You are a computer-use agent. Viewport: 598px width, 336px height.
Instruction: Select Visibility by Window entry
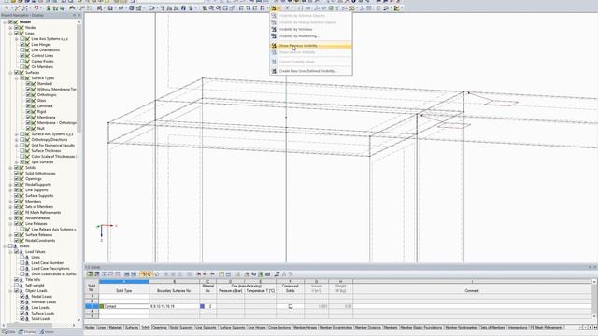point(295,29)
